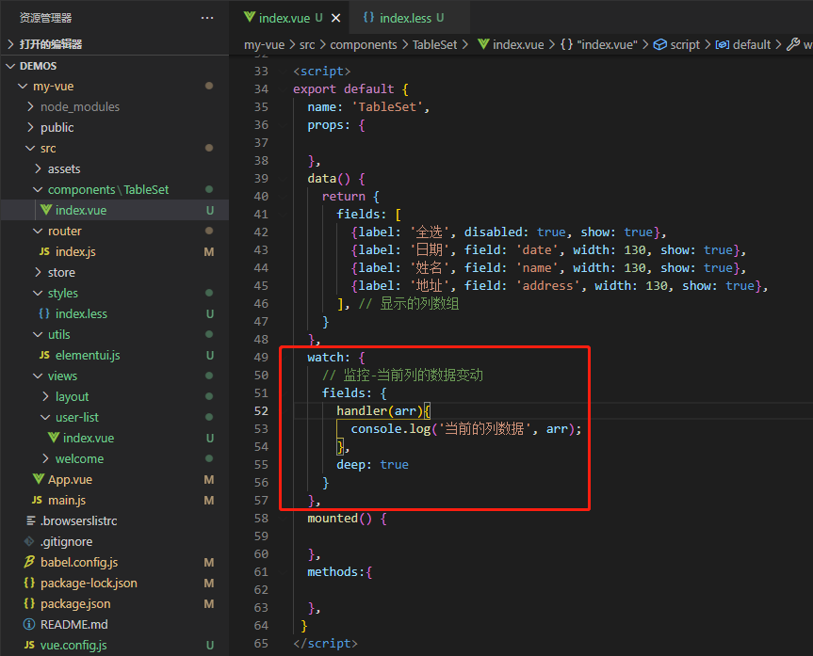Click the JS icon beside elementui.js
The width and height of the screenshot is (813, 656).
(44, 355)
